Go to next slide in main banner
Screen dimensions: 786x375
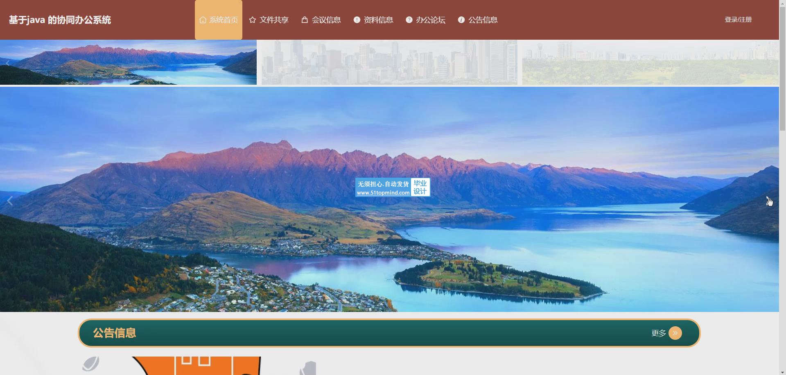769,201
